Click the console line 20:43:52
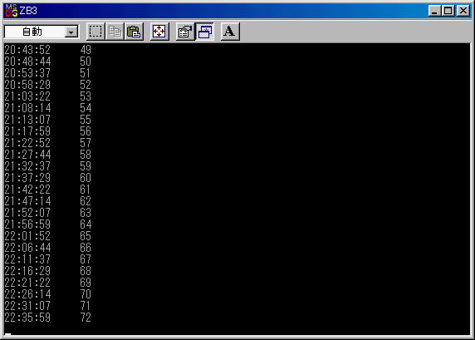Image resolution: width=475 pixels, height=340 pixels. pyautogui.click(x=47, y=50)
